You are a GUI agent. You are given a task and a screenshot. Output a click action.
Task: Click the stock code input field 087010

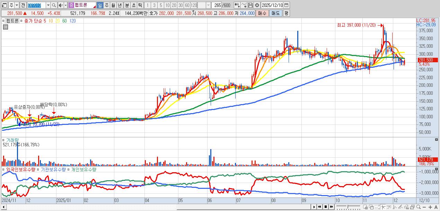pos(36,5)
